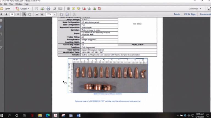
Task: Click the Zoom in plus icon
Action: click(42, 14)
